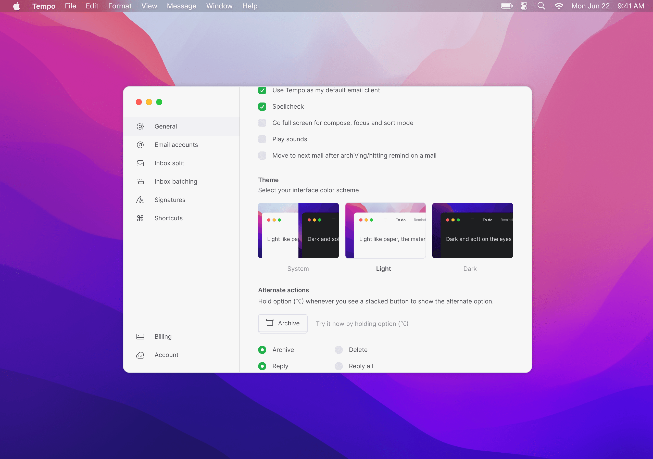This screenshot has width=653, height=459.
Task: Select the Reply all radio button
Action: tap(338, 366)
